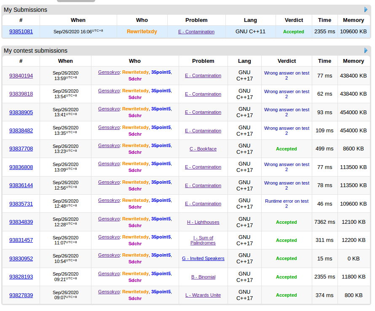This screenshot has width=375, height=311.
Task: Open Gensokyo team link for submission 93834839
Action: pos(109,219)
